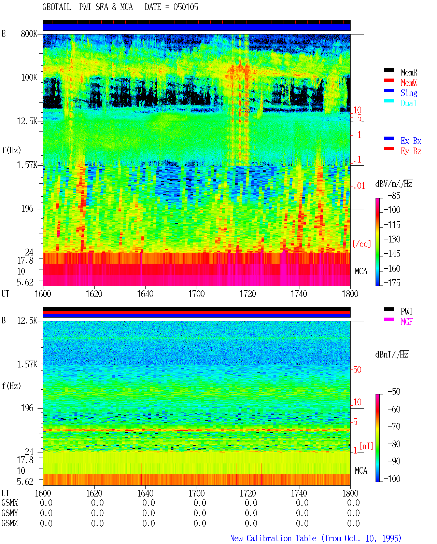Click the -85 value on the E color scale

394,196
